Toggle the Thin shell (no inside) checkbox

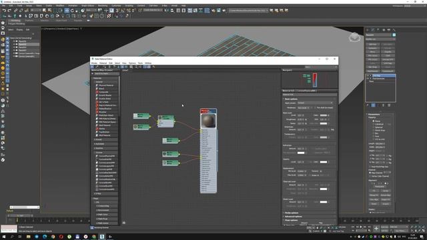coord(315,108)
